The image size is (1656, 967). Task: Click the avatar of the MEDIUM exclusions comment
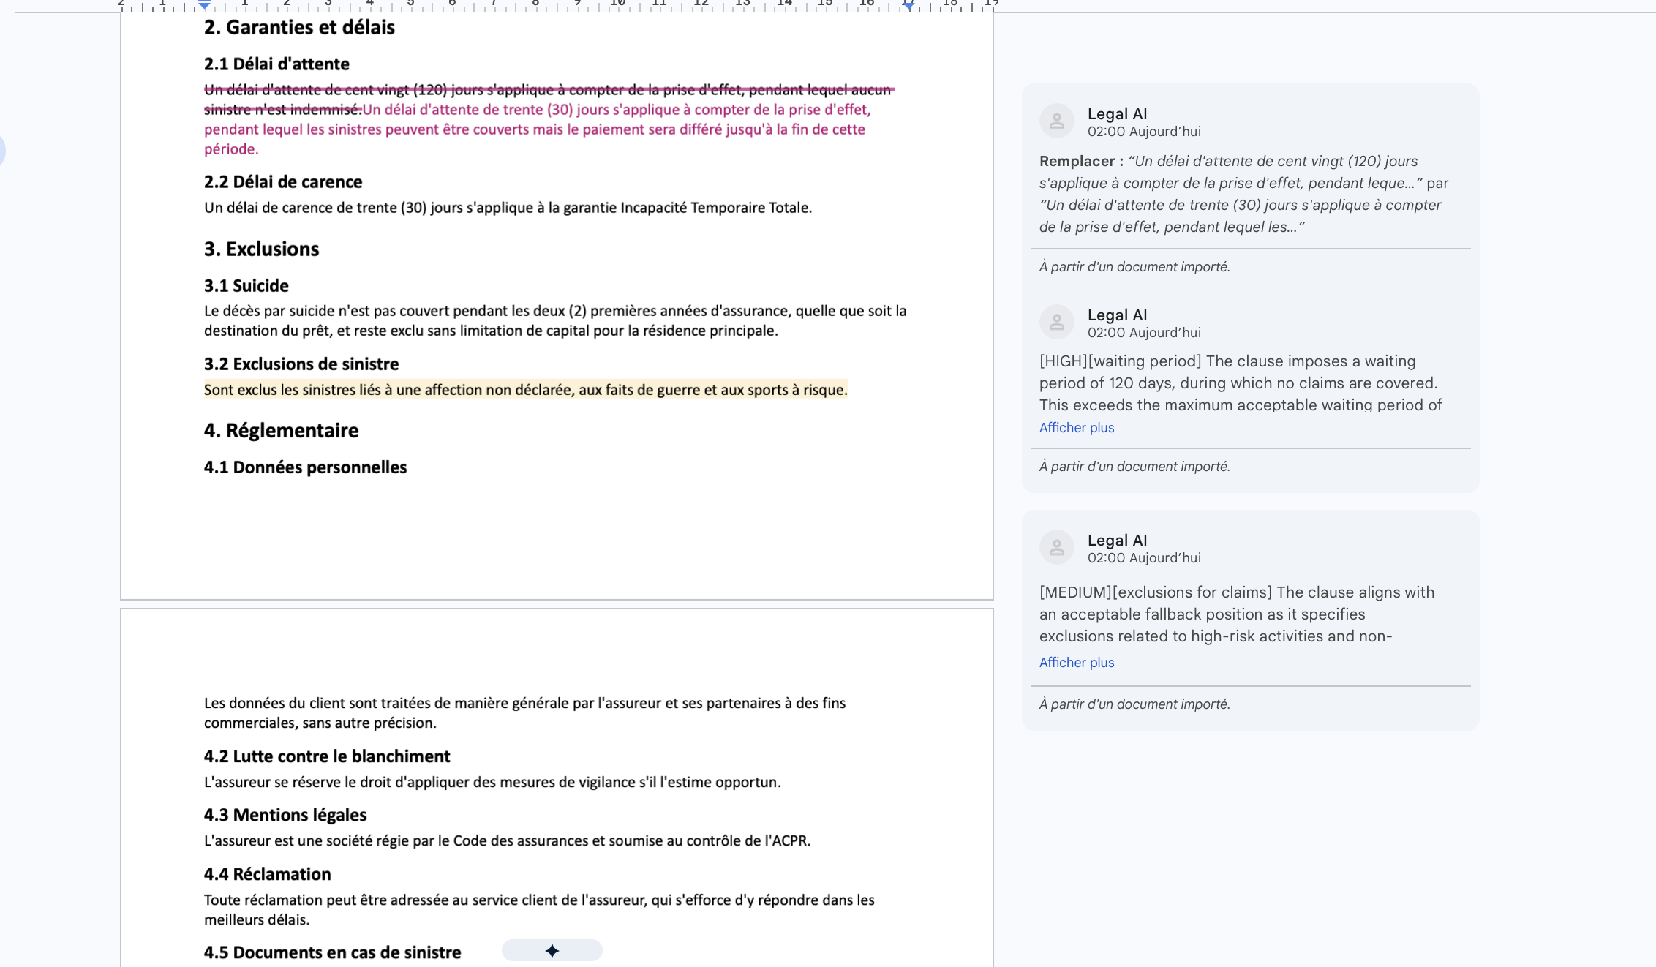coord(1056,547)
